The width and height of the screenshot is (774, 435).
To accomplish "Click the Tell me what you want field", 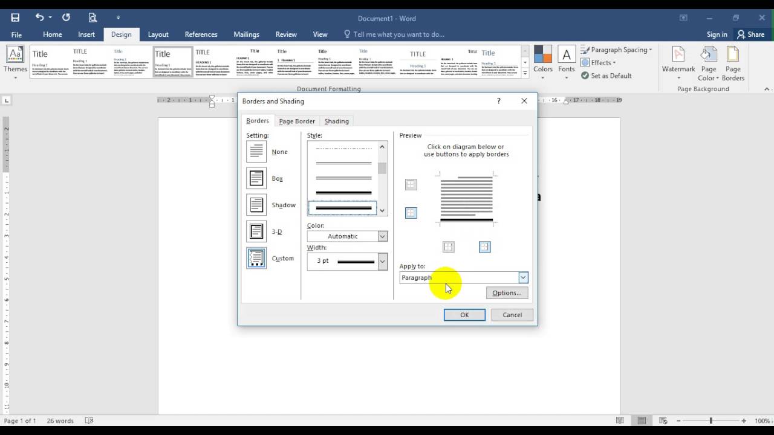I will [x=394, y=34].
